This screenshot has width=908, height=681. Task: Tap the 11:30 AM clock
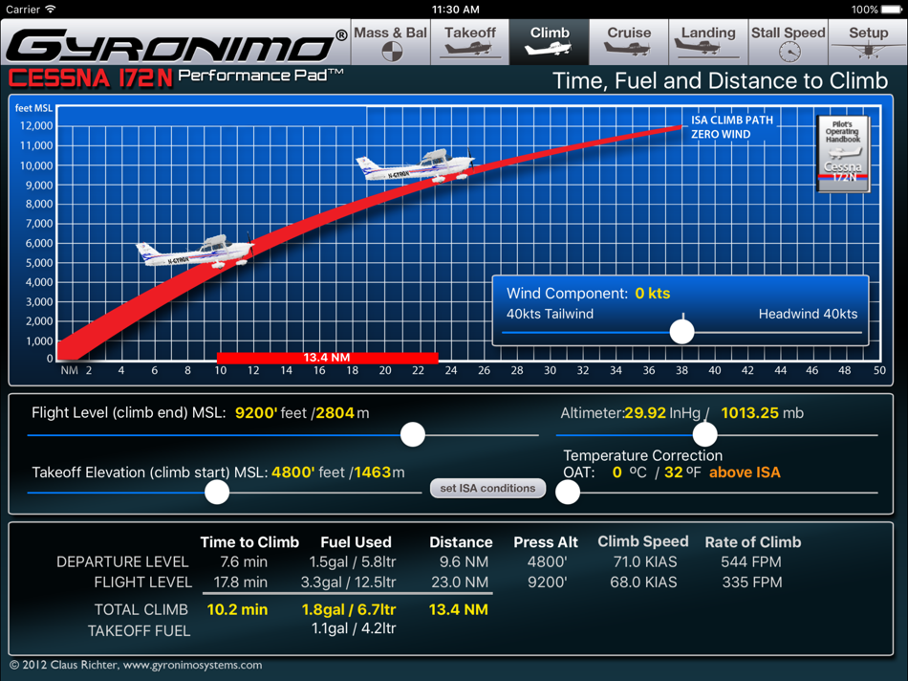click(456, 10)
